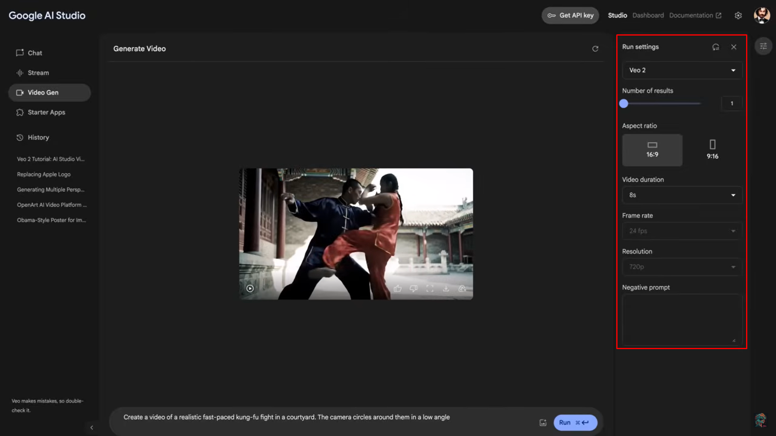Open Starter Apps from the sidebar
This screenshot has height=436, width=776.
[x=46, y=112]
